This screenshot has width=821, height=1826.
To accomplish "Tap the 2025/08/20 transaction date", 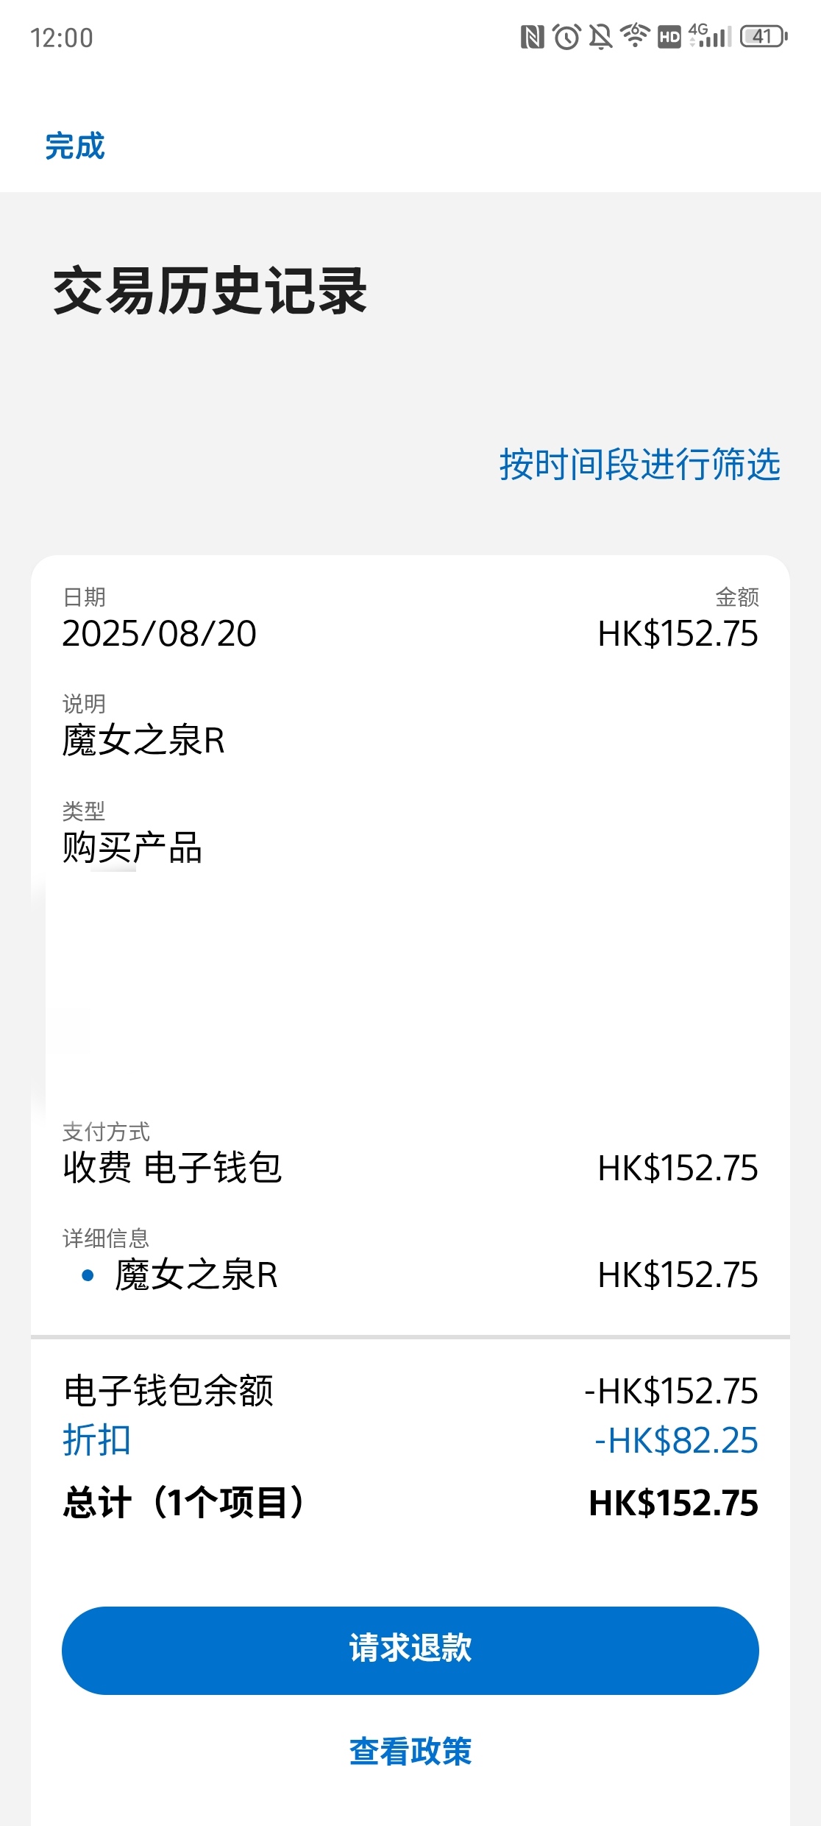I will 160,634.
